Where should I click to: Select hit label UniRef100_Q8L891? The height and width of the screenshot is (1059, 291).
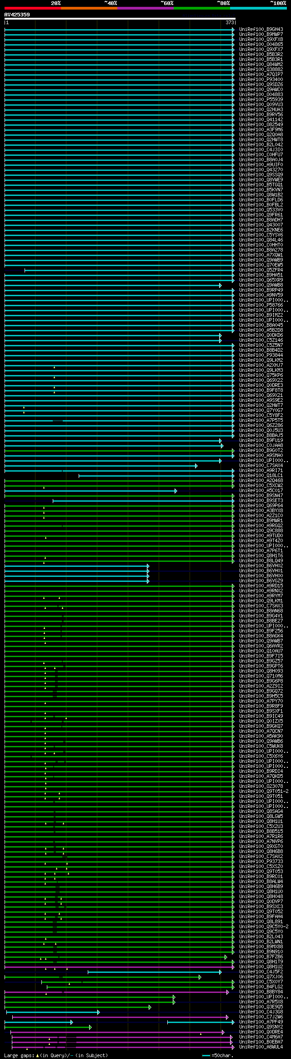coord(261,922)
